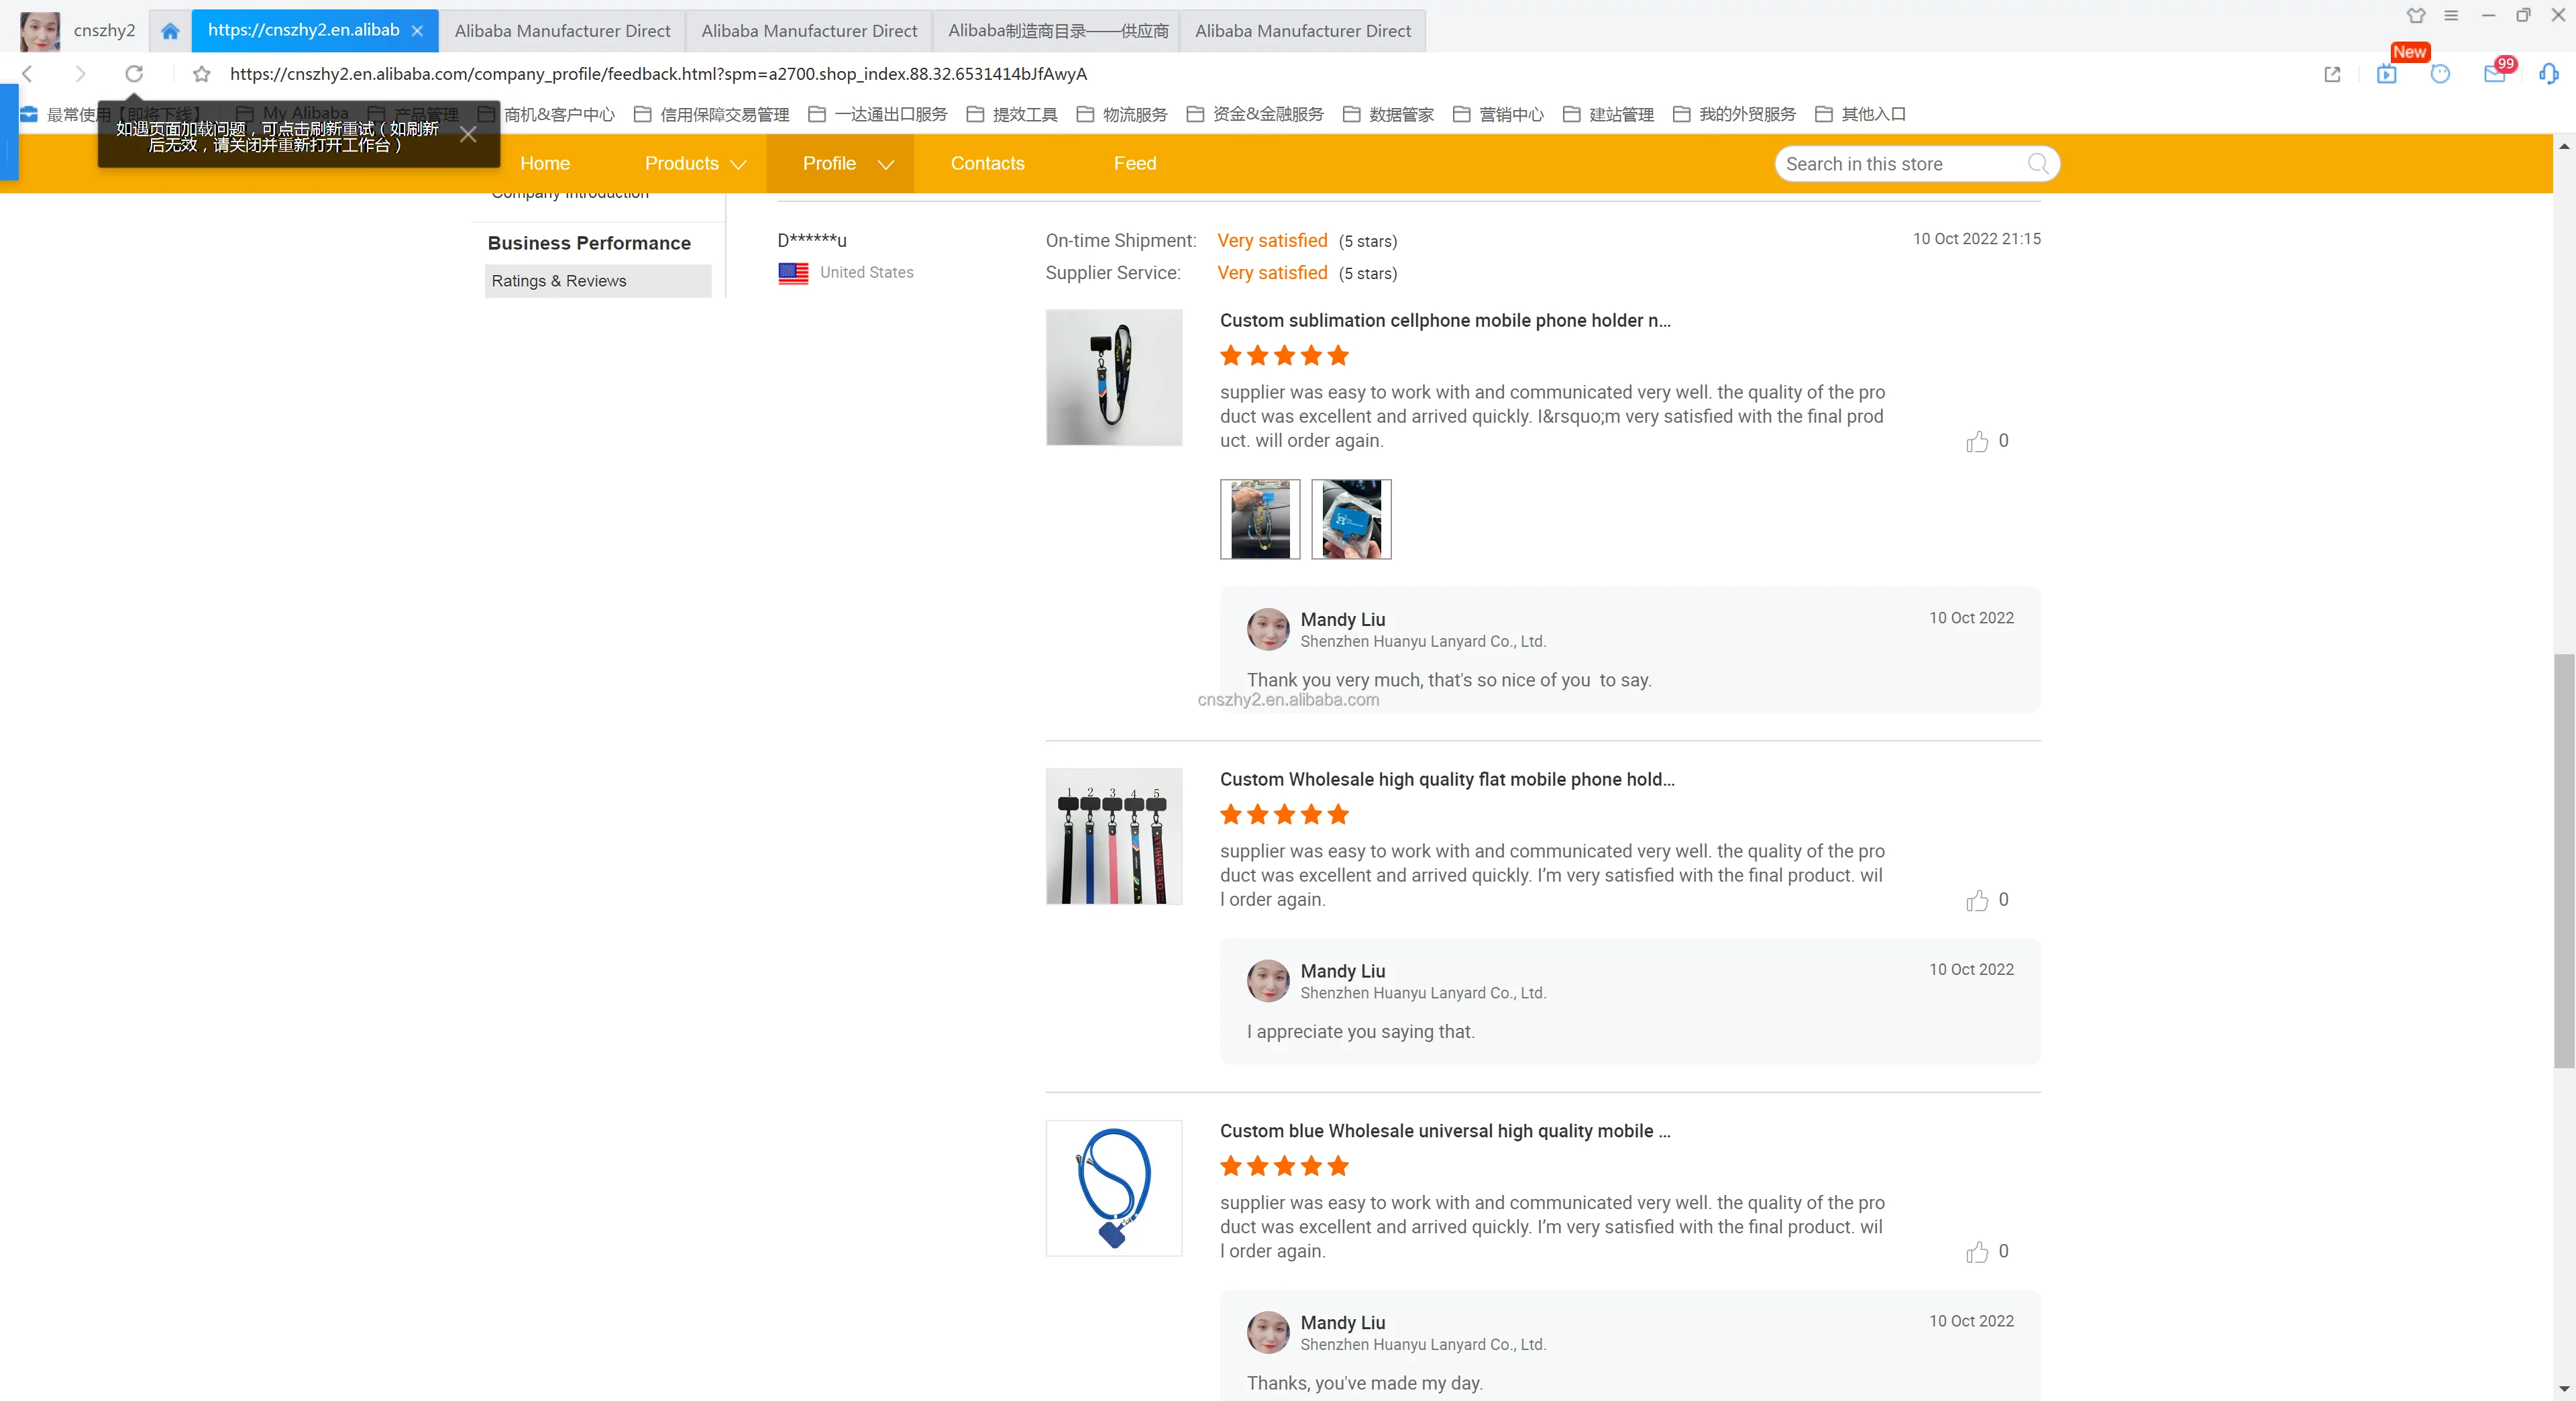The width and height of the screenshot is (2576, 1401).
Task: Open Ratings & Reviews in sidebar
Action: point(559,281)
